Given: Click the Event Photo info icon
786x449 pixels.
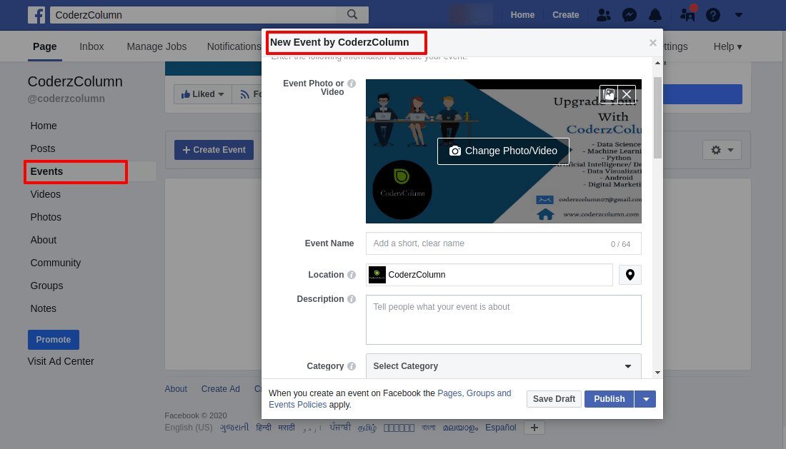Looking at the screenshot, I should (352, 84).
